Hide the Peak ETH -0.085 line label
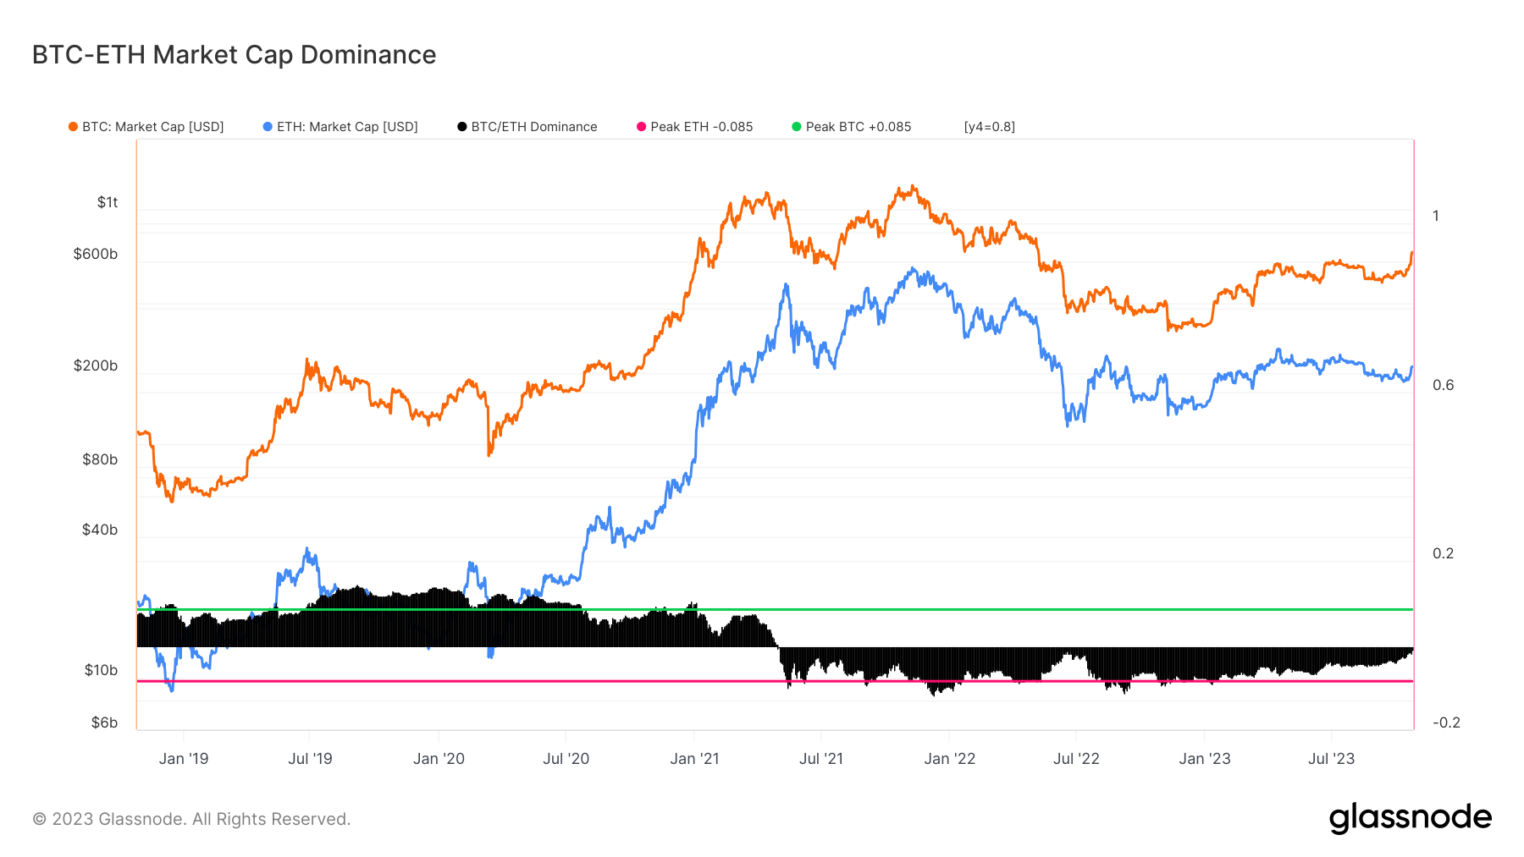The width and height of the screenshot is (1524, 857). click(702, 127)
